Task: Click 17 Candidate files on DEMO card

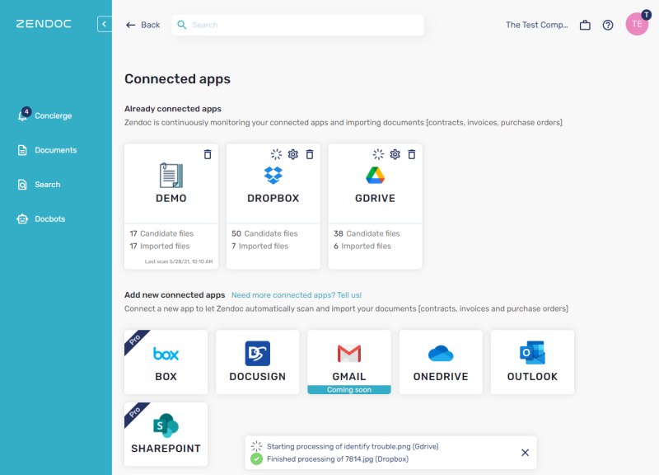Action: tap(161, 233)
